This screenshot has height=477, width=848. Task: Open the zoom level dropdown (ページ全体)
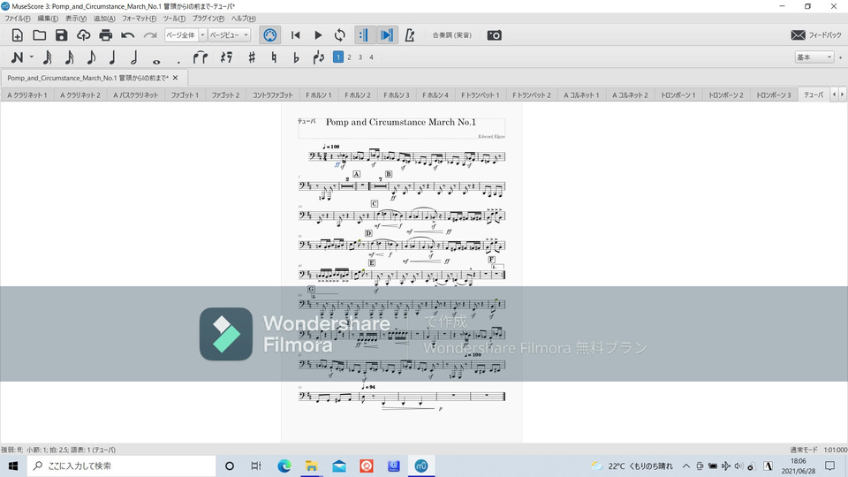pyautogui.click(x=185, y=35)
